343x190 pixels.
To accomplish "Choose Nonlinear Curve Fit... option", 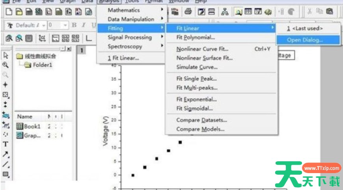I will pos(221,49).
